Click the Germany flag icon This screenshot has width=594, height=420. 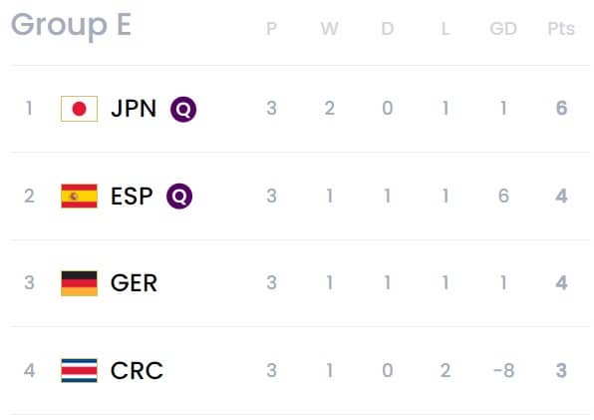[x=79, y=283]
